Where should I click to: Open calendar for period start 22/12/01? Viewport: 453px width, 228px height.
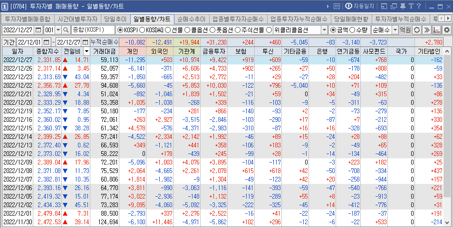pos(46,42)
